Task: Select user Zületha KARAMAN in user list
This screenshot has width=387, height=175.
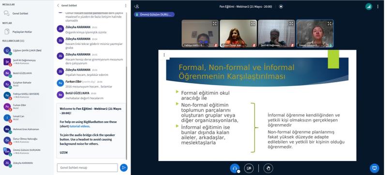Action: click(x=27, y=163)
